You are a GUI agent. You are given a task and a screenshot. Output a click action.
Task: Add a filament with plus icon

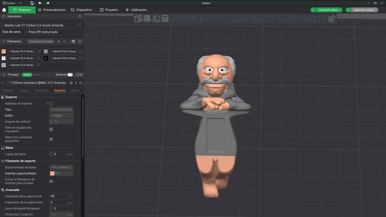(58, 41)
